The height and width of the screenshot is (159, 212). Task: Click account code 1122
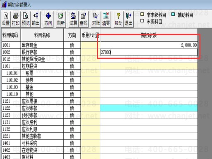click(6, 108)
